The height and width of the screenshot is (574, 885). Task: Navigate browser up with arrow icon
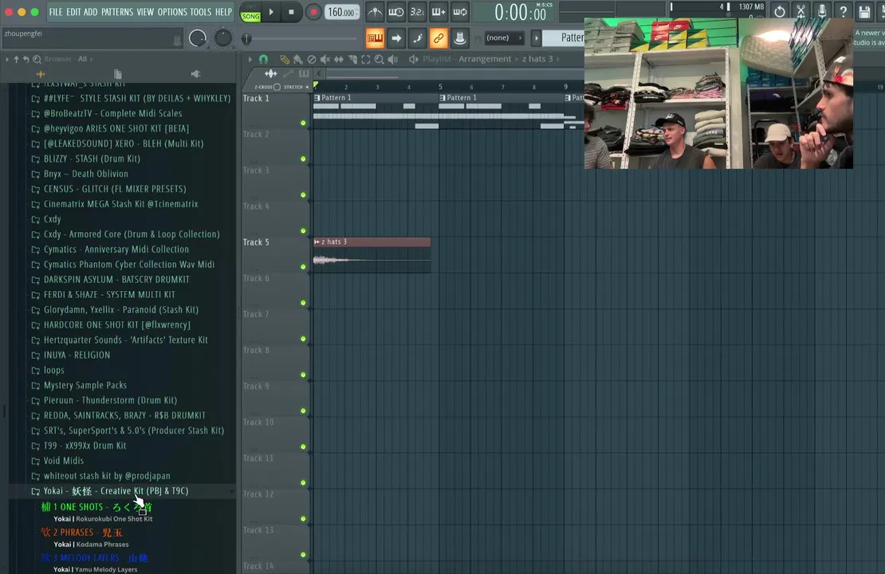coord(17,59)
